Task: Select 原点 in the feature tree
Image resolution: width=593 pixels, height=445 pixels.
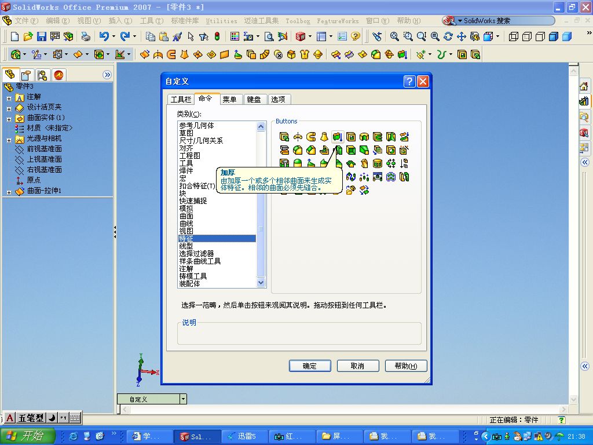Action: (34, 180)
